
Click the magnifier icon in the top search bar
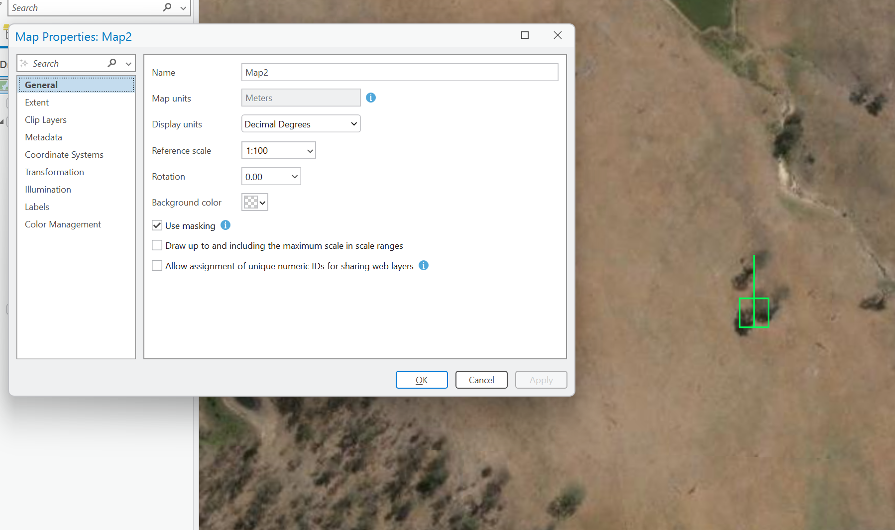(x=167, y=7)
